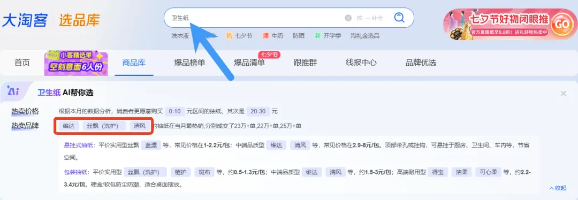This screenshot has width=578, height=200.
Task: Select 维达 tag in the 包装抽纸 row
Action: [311, 172]
